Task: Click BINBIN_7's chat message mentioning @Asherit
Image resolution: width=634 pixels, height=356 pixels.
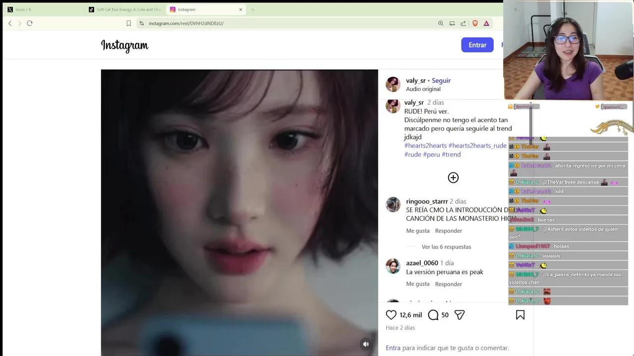Action: tap(568, 233)
